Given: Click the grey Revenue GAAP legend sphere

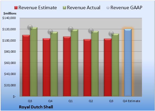Looking at the screenshot, I should [108, 8].
